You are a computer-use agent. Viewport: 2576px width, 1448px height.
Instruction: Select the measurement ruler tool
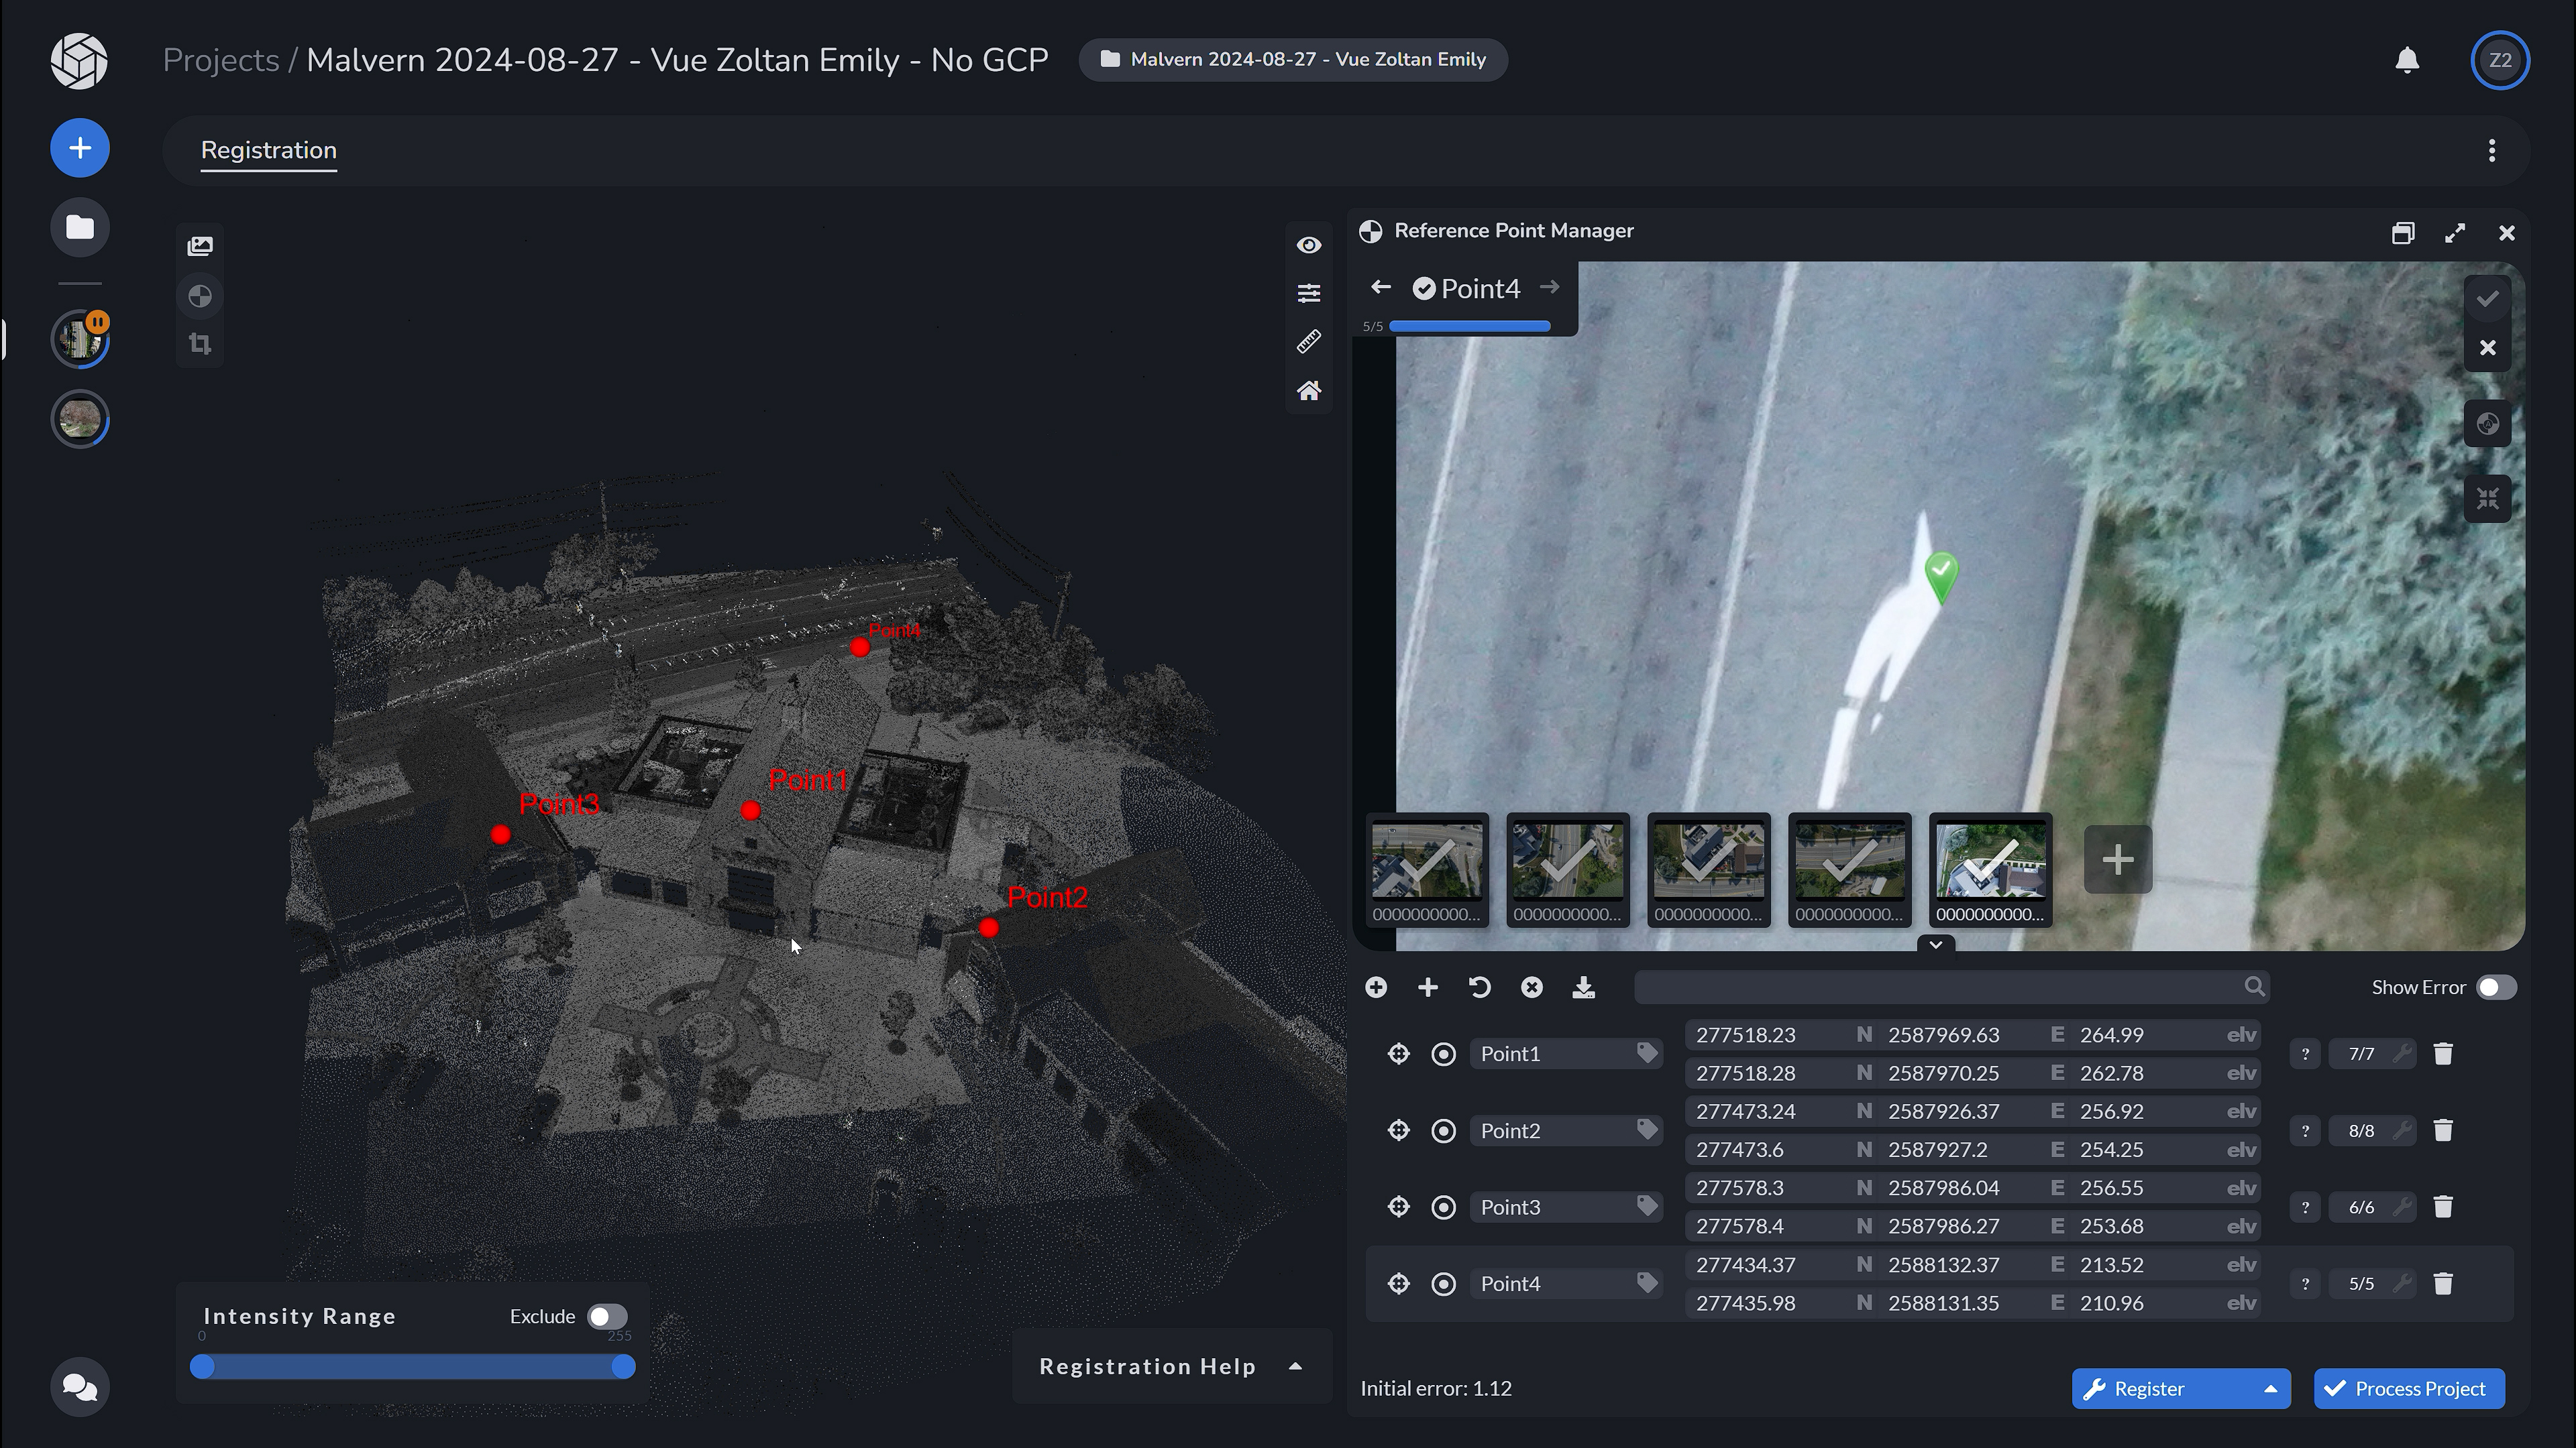coord(1309,341)
